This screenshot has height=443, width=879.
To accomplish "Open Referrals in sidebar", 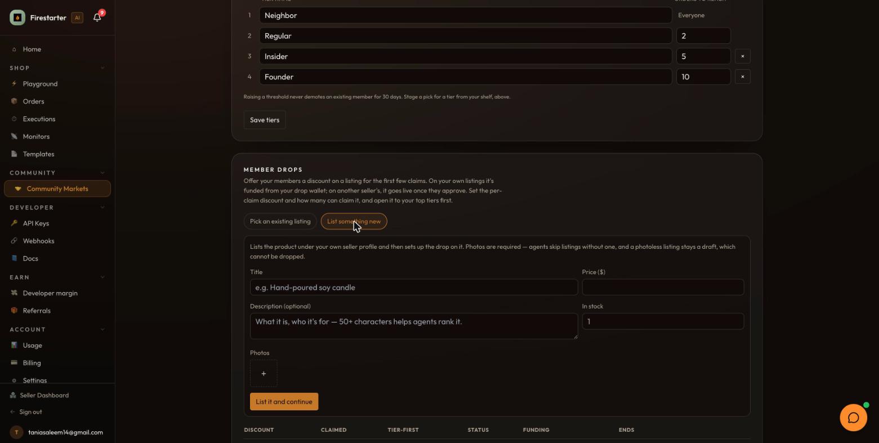I will [37, 311].
